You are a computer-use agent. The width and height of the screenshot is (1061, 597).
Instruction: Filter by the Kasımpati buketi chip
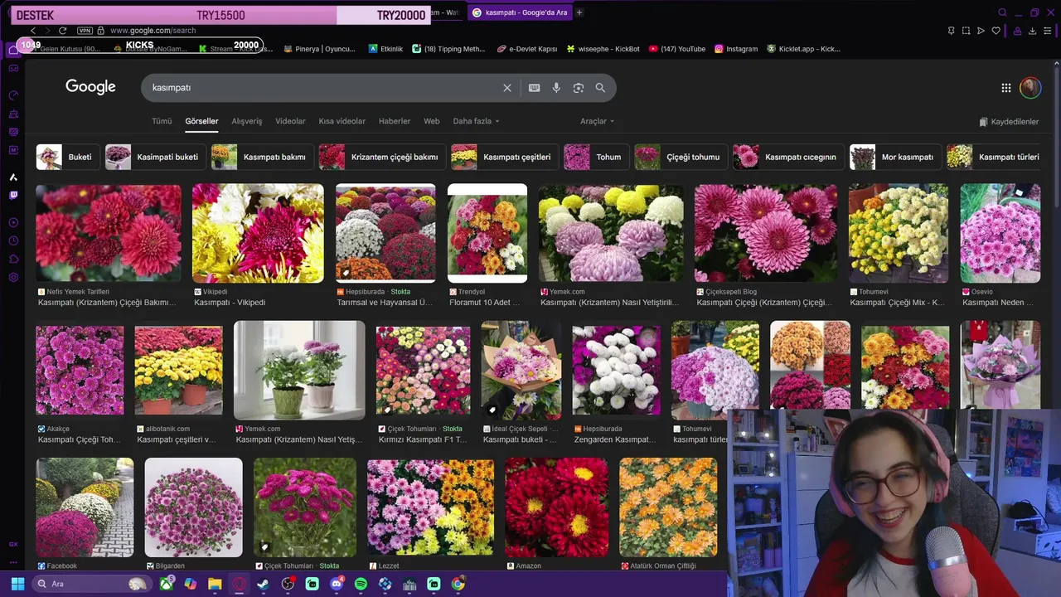[156, 157]
